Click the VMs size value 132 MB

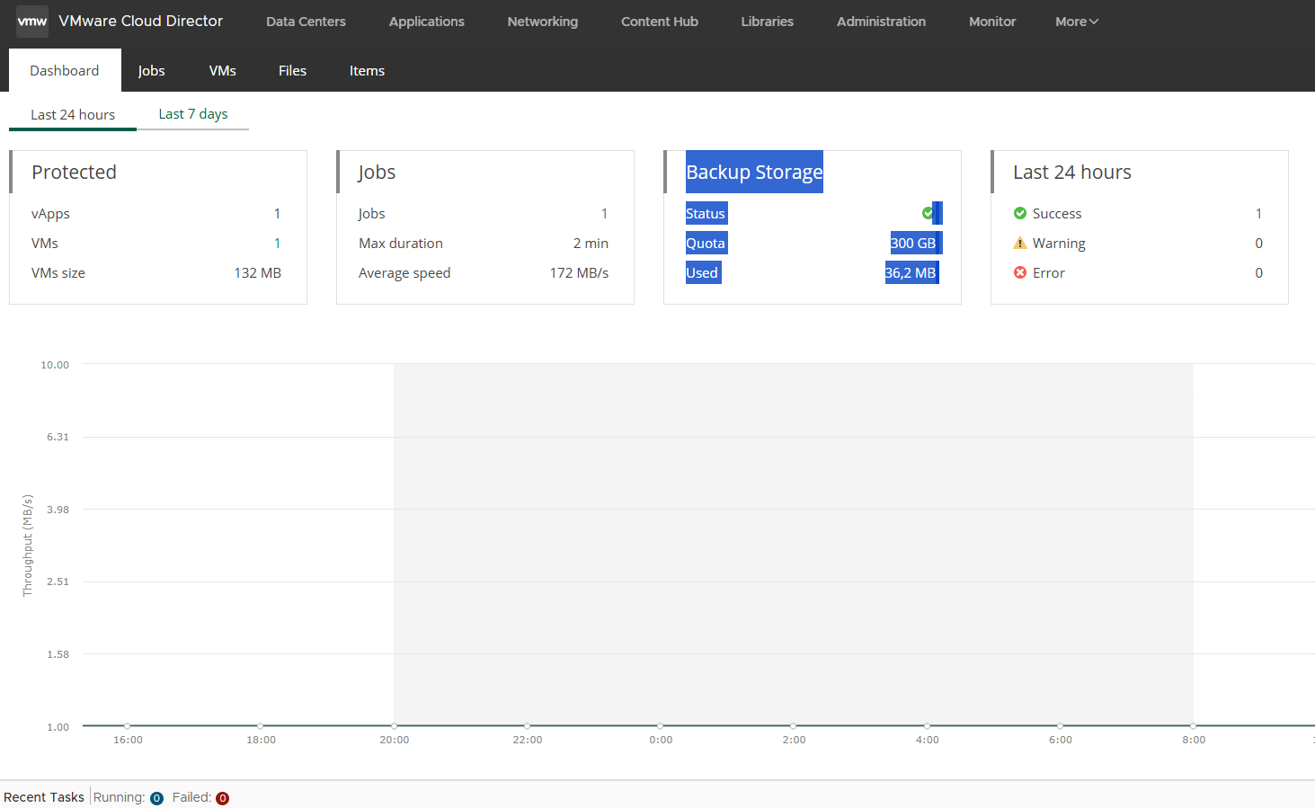[x=258, y=272]
